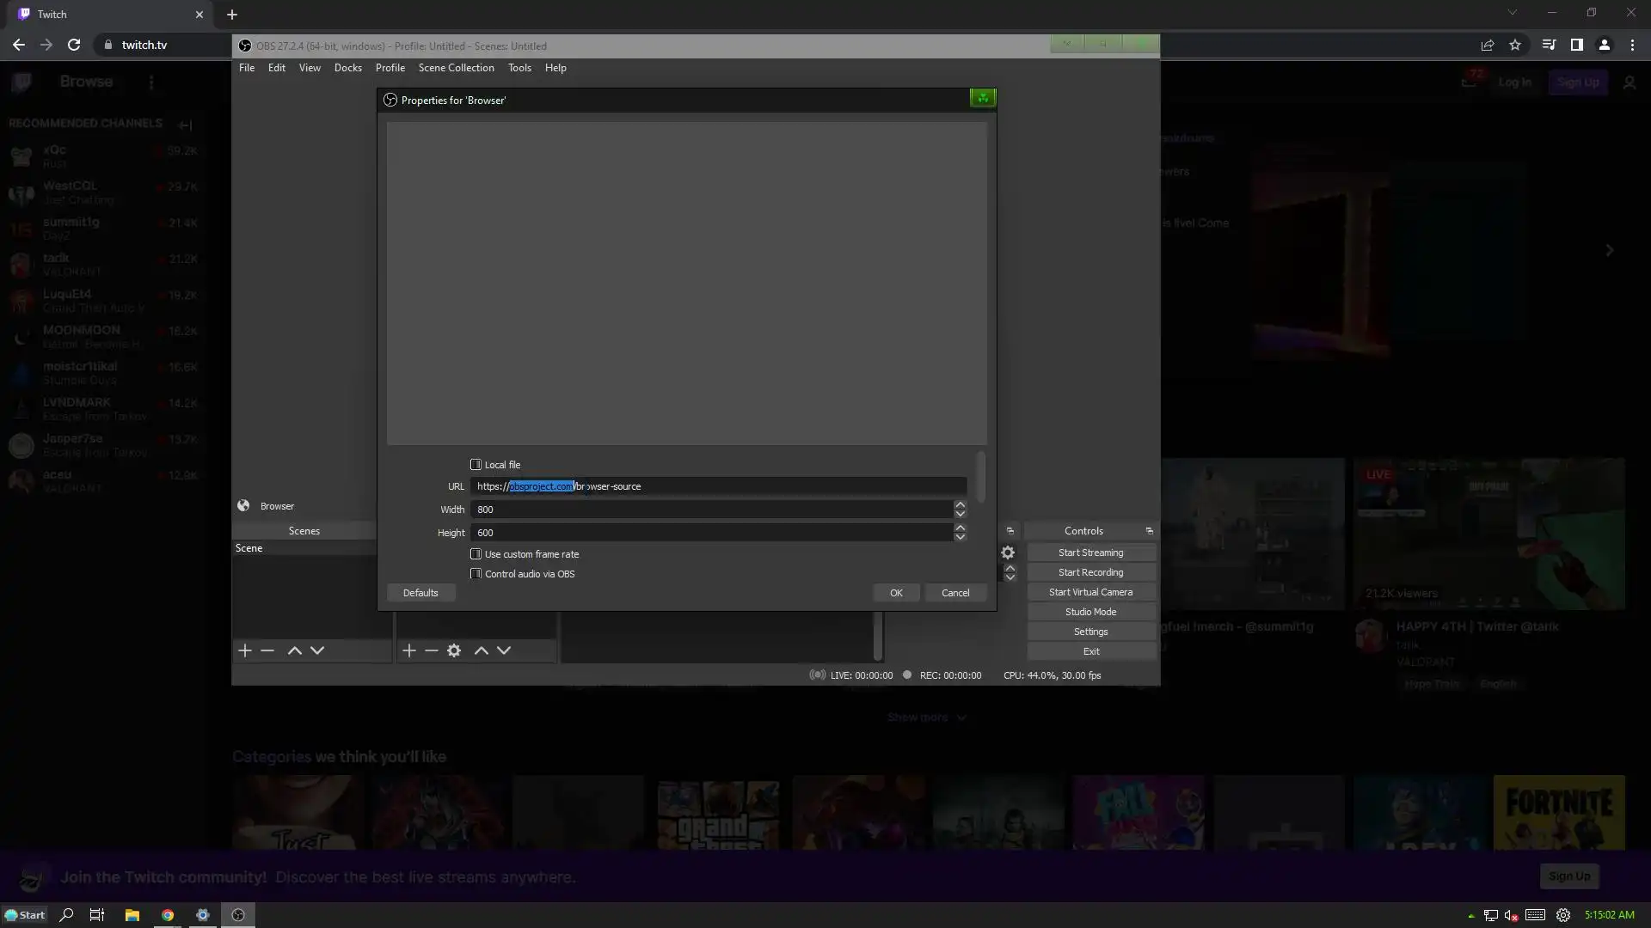
Task: Open source properties gear icon
Action: (454, 650)
